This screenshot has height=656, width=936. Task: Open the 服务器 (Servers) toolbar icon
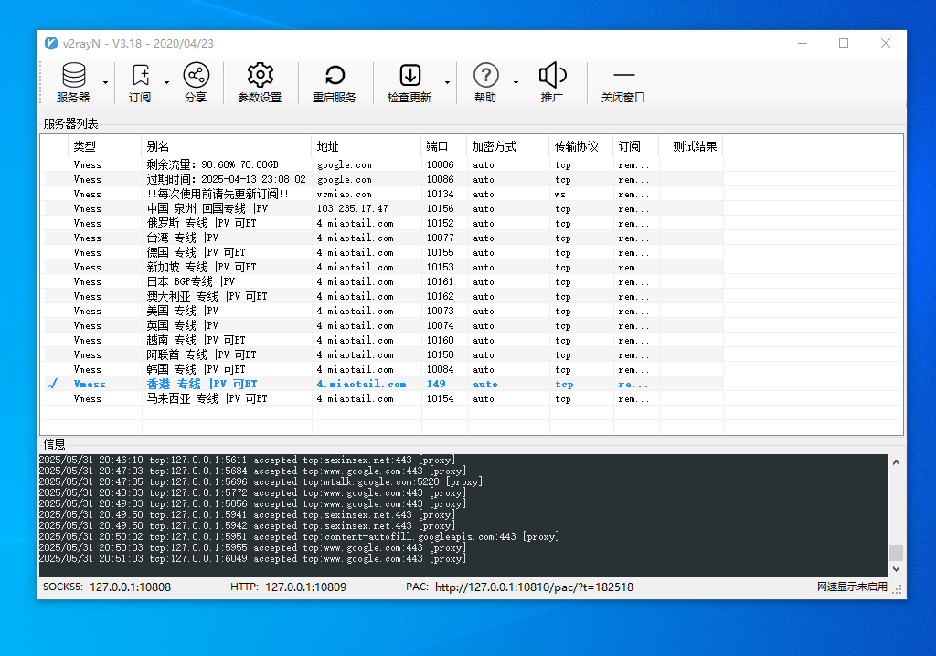click(73, 82)
